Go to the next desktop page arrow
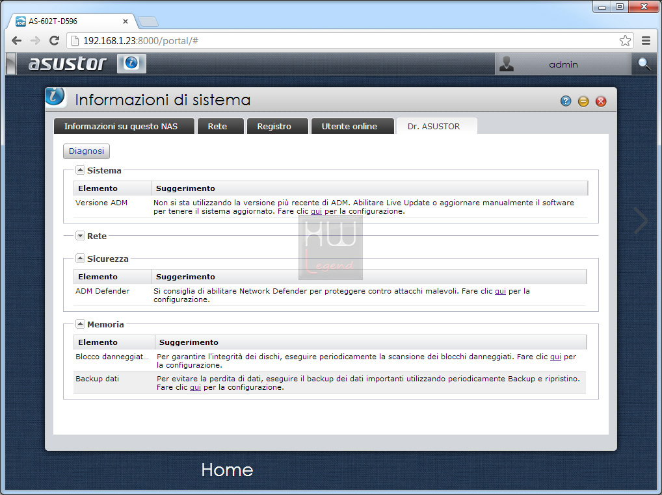Screen dimensions: 662x495 pos(641,220)
